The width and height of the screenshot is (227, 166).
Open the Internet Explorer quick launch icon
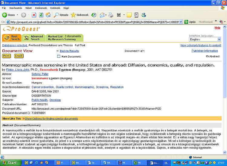[x=37, y=163]
